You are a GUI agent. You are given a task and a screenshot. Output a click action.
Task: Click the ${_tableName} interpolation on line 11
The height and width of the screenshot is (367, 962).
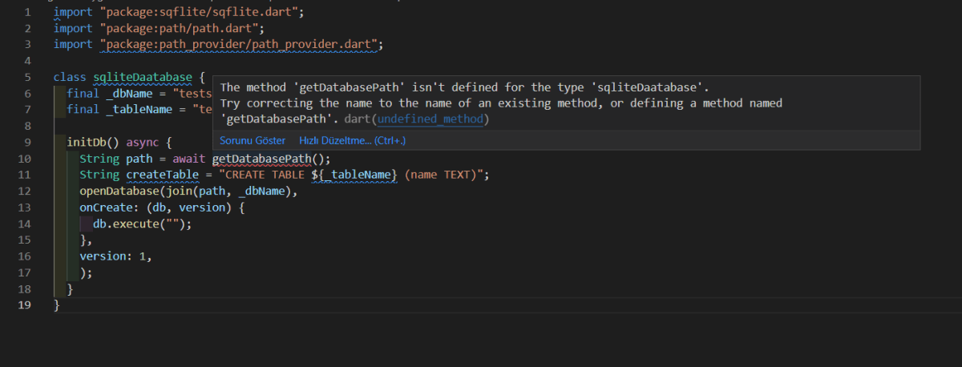(355, 174)
